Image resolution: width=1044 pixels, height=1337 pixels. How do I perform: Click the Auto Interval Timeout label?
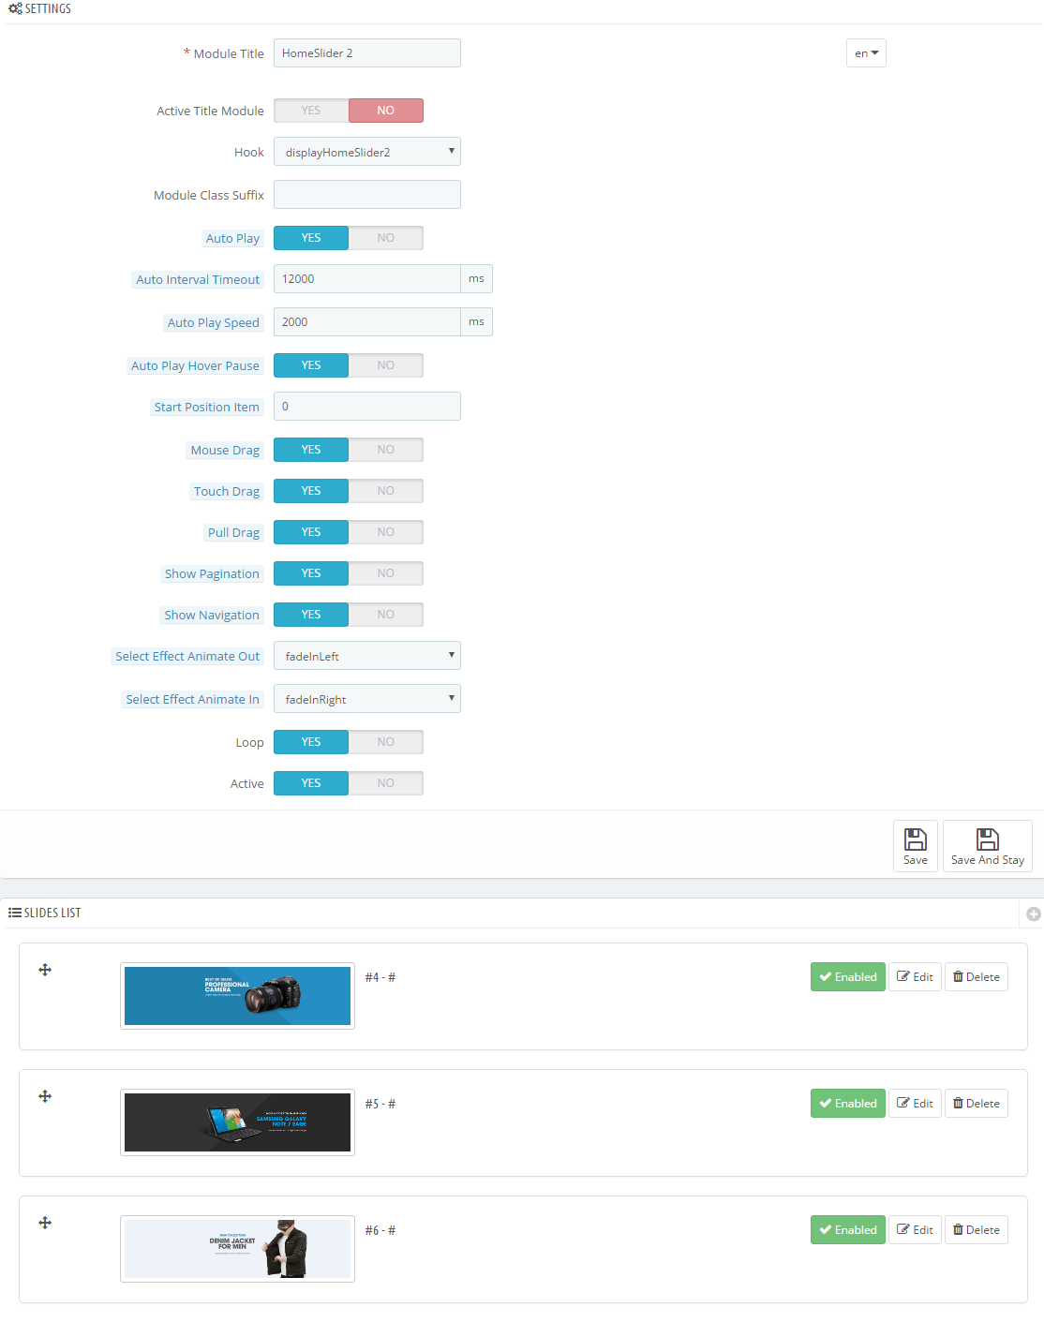point(198,279)
